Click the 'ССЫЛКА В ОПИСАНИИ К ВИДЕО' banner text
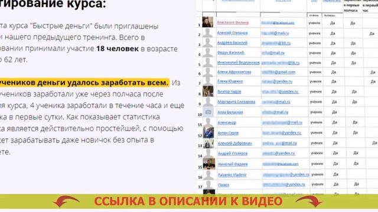The image size is (378, 212). point(188,201)
